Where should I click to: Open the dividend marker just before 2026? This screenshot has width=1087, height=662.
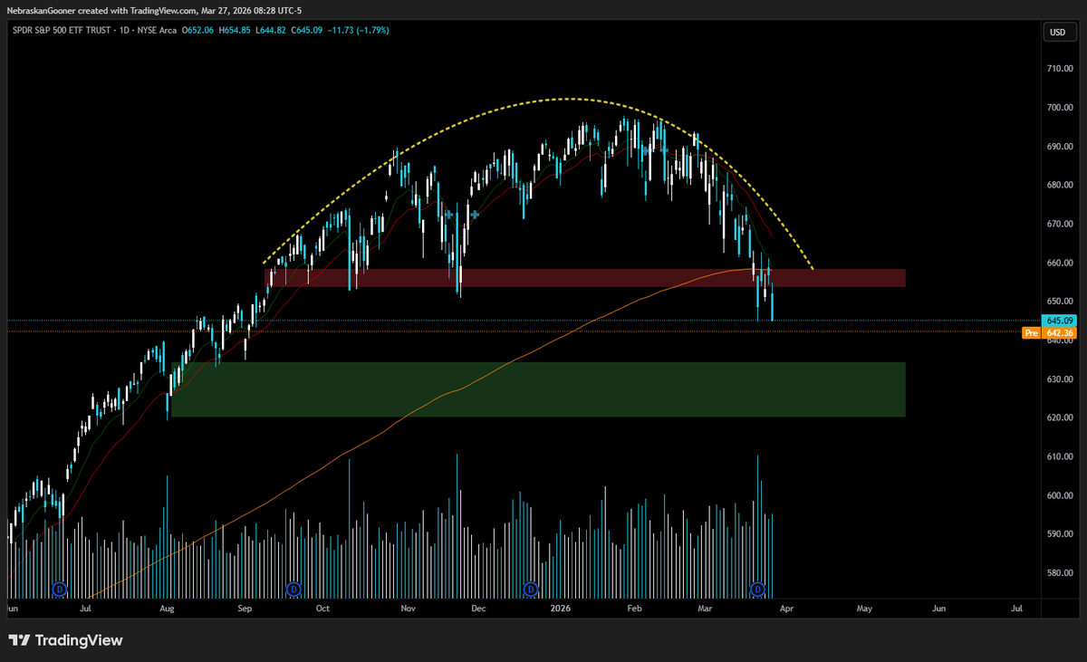[529, 590]
